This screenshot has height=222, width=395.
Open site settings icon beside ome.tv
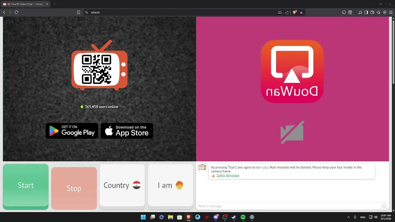point(86,12)
